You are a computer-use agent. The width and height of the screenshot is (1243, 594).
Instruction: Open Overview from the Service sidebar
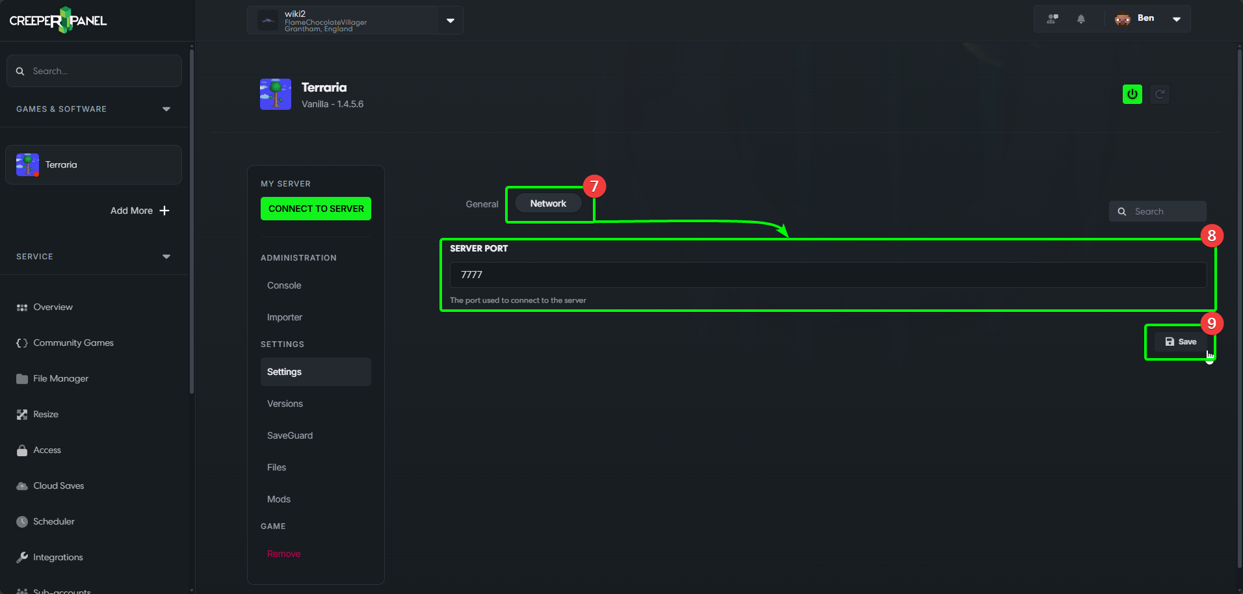click(52, 307)
